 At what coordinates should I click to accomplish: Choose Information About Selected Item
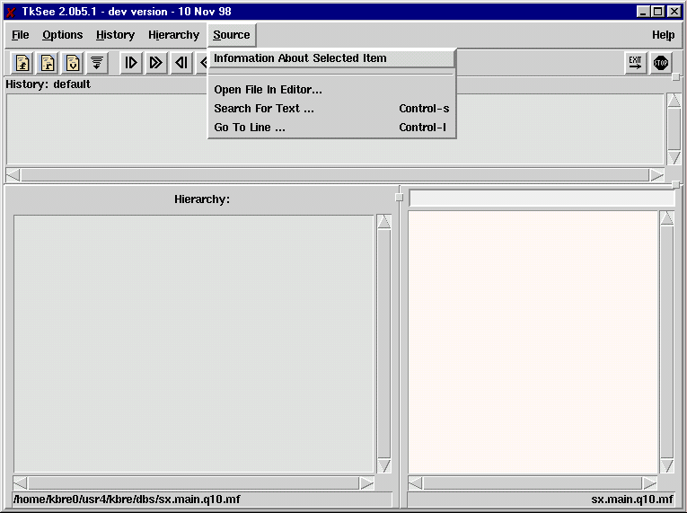click(331, 58)
